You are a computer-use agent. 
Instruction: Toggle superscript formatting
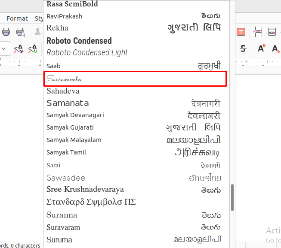coord(261,48)
